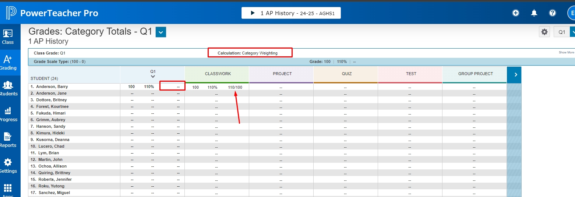Open the Progress sidebar section
Screen dimensions: 575x197
(x=8, y=114)
